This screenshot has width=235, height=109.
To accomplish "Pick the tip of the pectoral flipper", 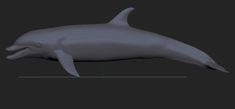I will [x=78, y=76].
